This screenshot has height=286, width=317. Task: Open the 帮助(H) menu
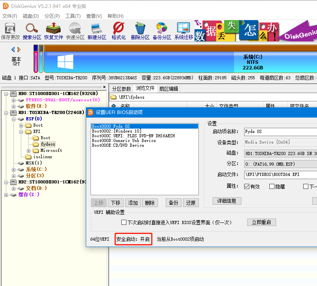115,16
